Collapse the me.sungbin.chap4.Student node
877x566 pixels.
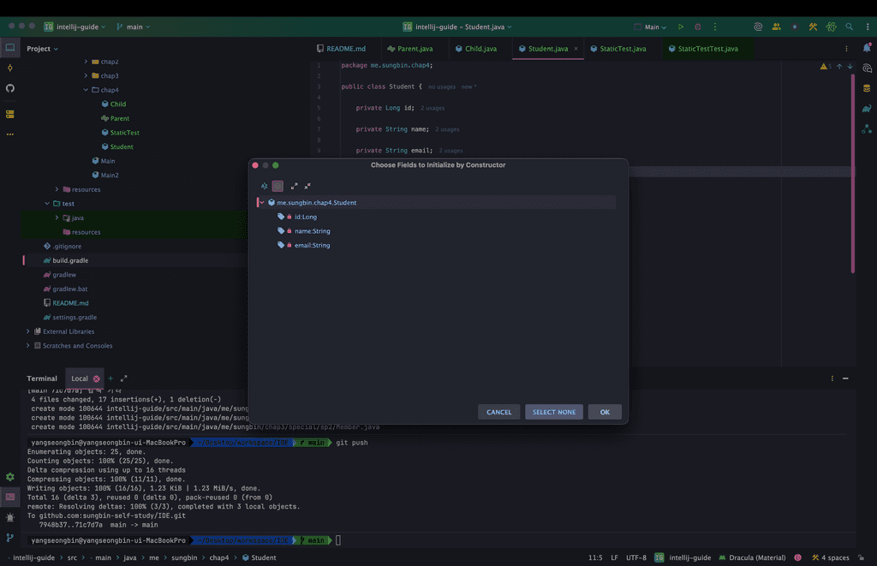click(x=262, y=203)
